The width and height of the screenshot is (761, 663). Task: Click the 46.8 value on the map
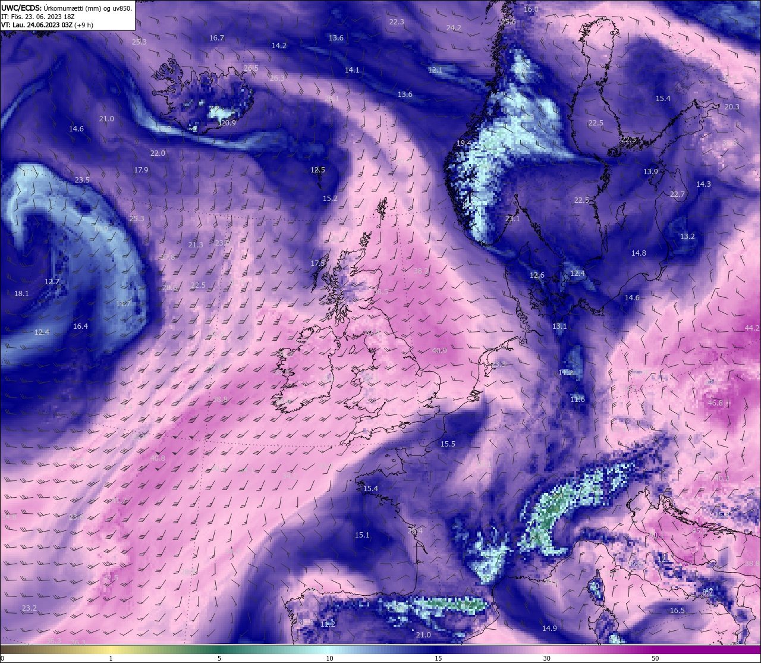tap(715, 403)
